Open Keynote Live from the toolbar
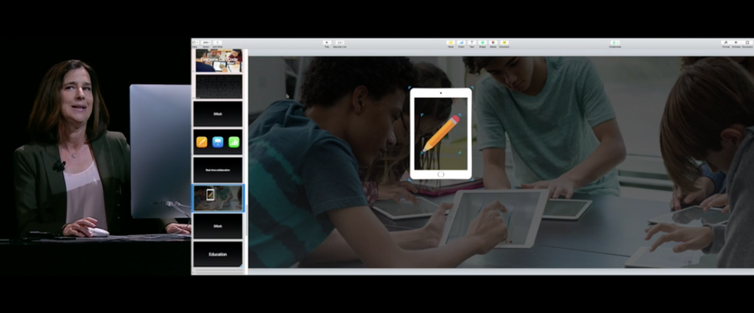The height and width of the screenshot is (313, 754). point(339,43)
